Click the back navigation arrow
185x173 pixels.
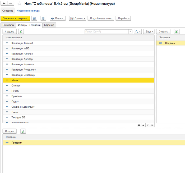pyautogui.click(x=4, y=3)
